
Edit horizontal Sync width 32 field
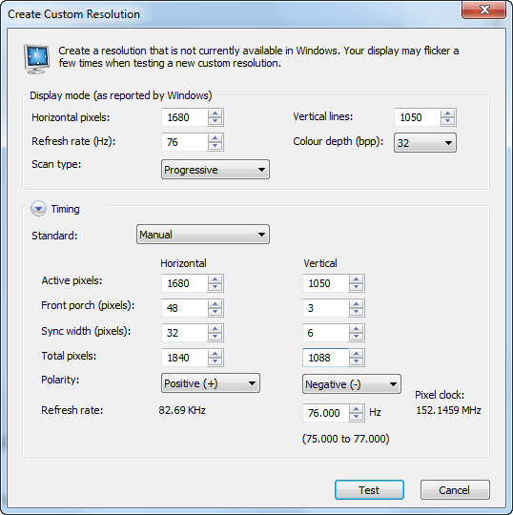(185, 333)
